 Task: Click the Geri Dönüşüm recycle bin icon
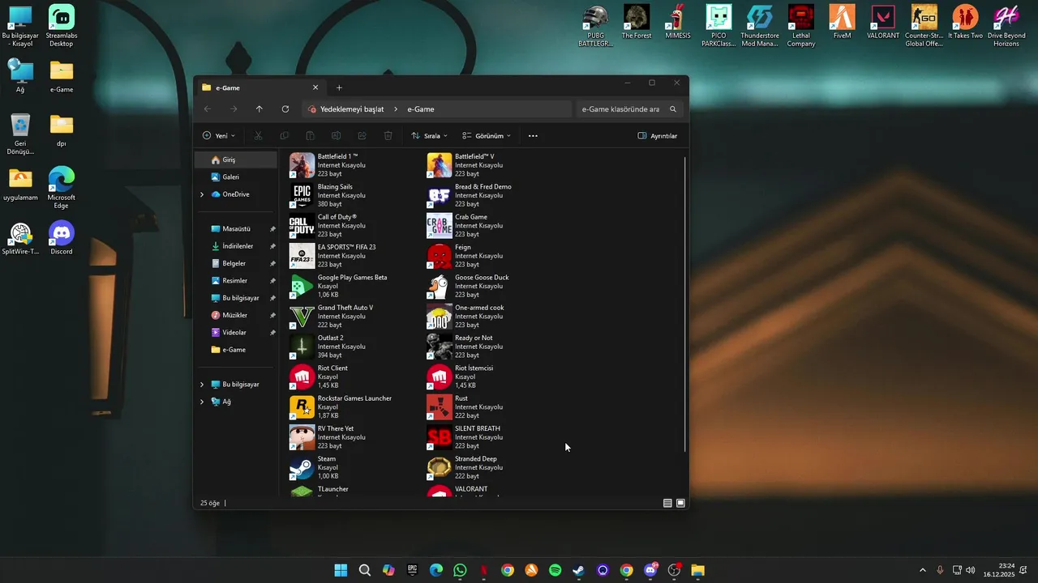[20, 134]
